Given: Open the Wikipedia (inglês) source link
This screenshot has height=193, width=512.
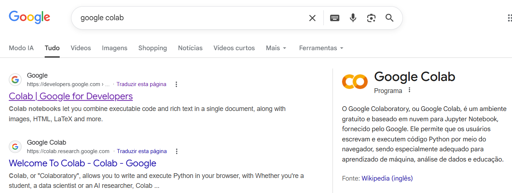Looking at the screenshot, I should [387, 178].
